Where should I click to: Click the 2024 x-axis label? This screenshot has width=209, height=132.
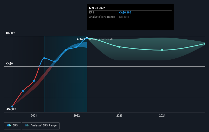pyautogui.click(x=162, y=115)
